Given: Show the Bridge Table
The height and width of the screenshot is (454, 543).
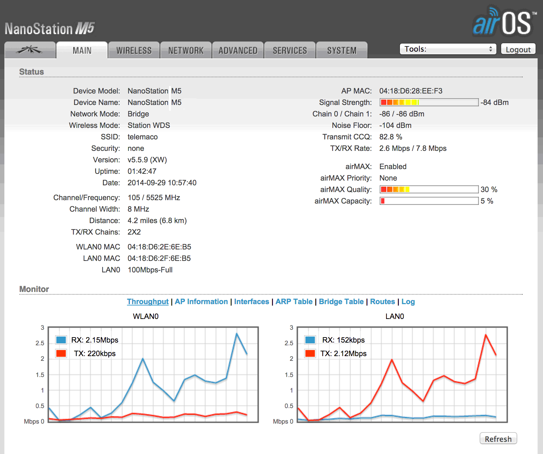Looking at the screenshot, I should coord(341,301).
